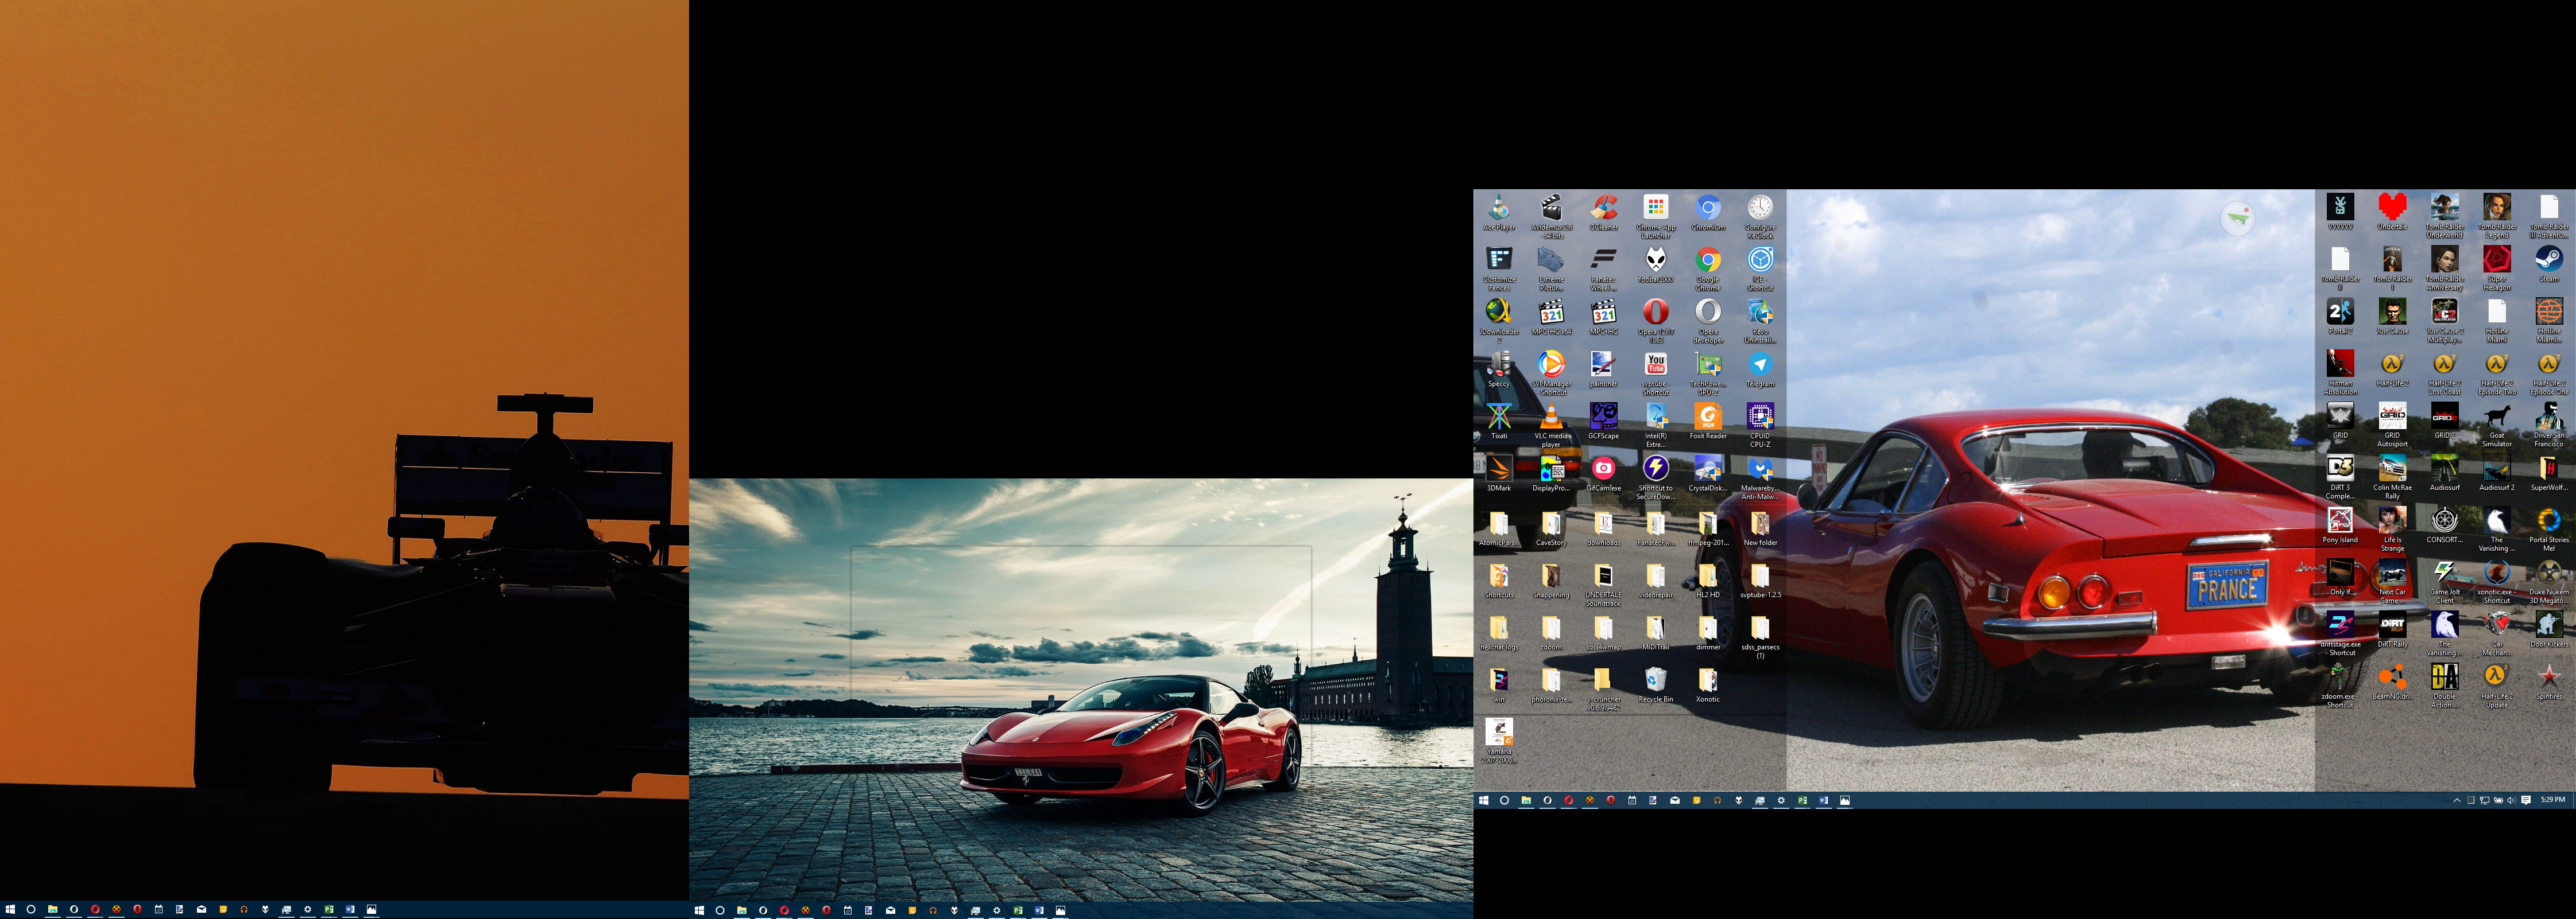Expand the hidden system tray icons chevron
Screen dimensions: 2576x919
click(2456, 800)
